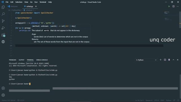Click the feedback icon in status bar
The image size is (181, 102).
174,100
